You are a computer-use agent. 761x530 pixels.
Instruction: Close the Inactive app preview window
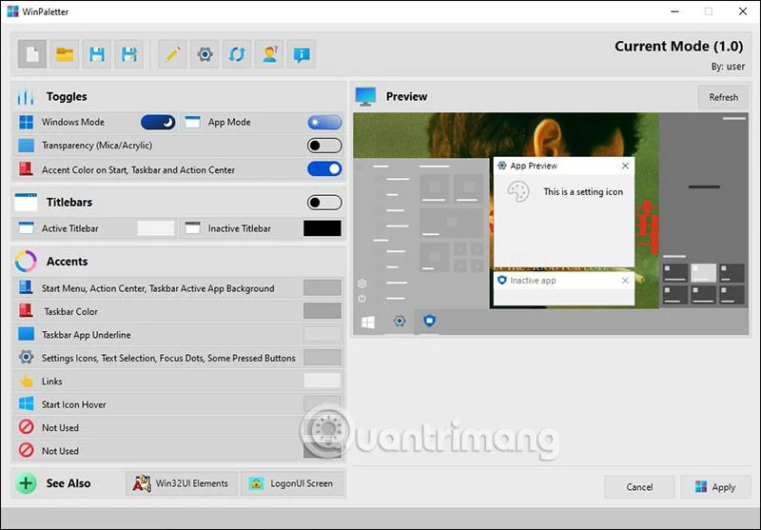625,281
